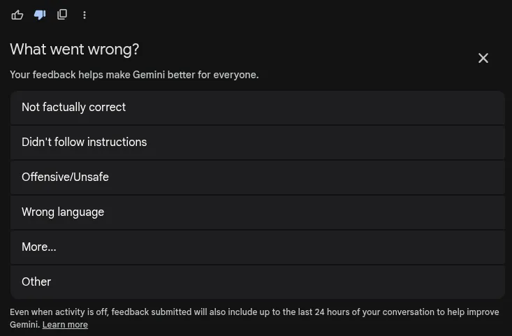Copy the response with the copy icon

point(62,15)
